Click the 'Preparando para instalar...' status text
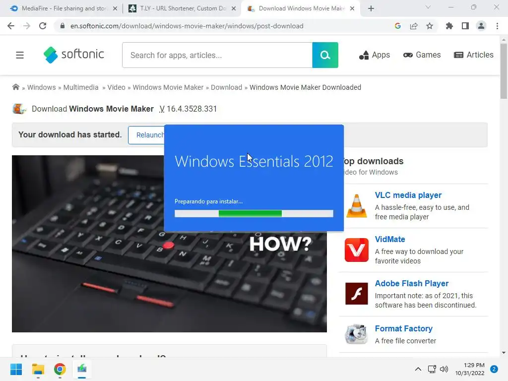The height and width of the screenshot is (381, 508). tap(208, 201)
